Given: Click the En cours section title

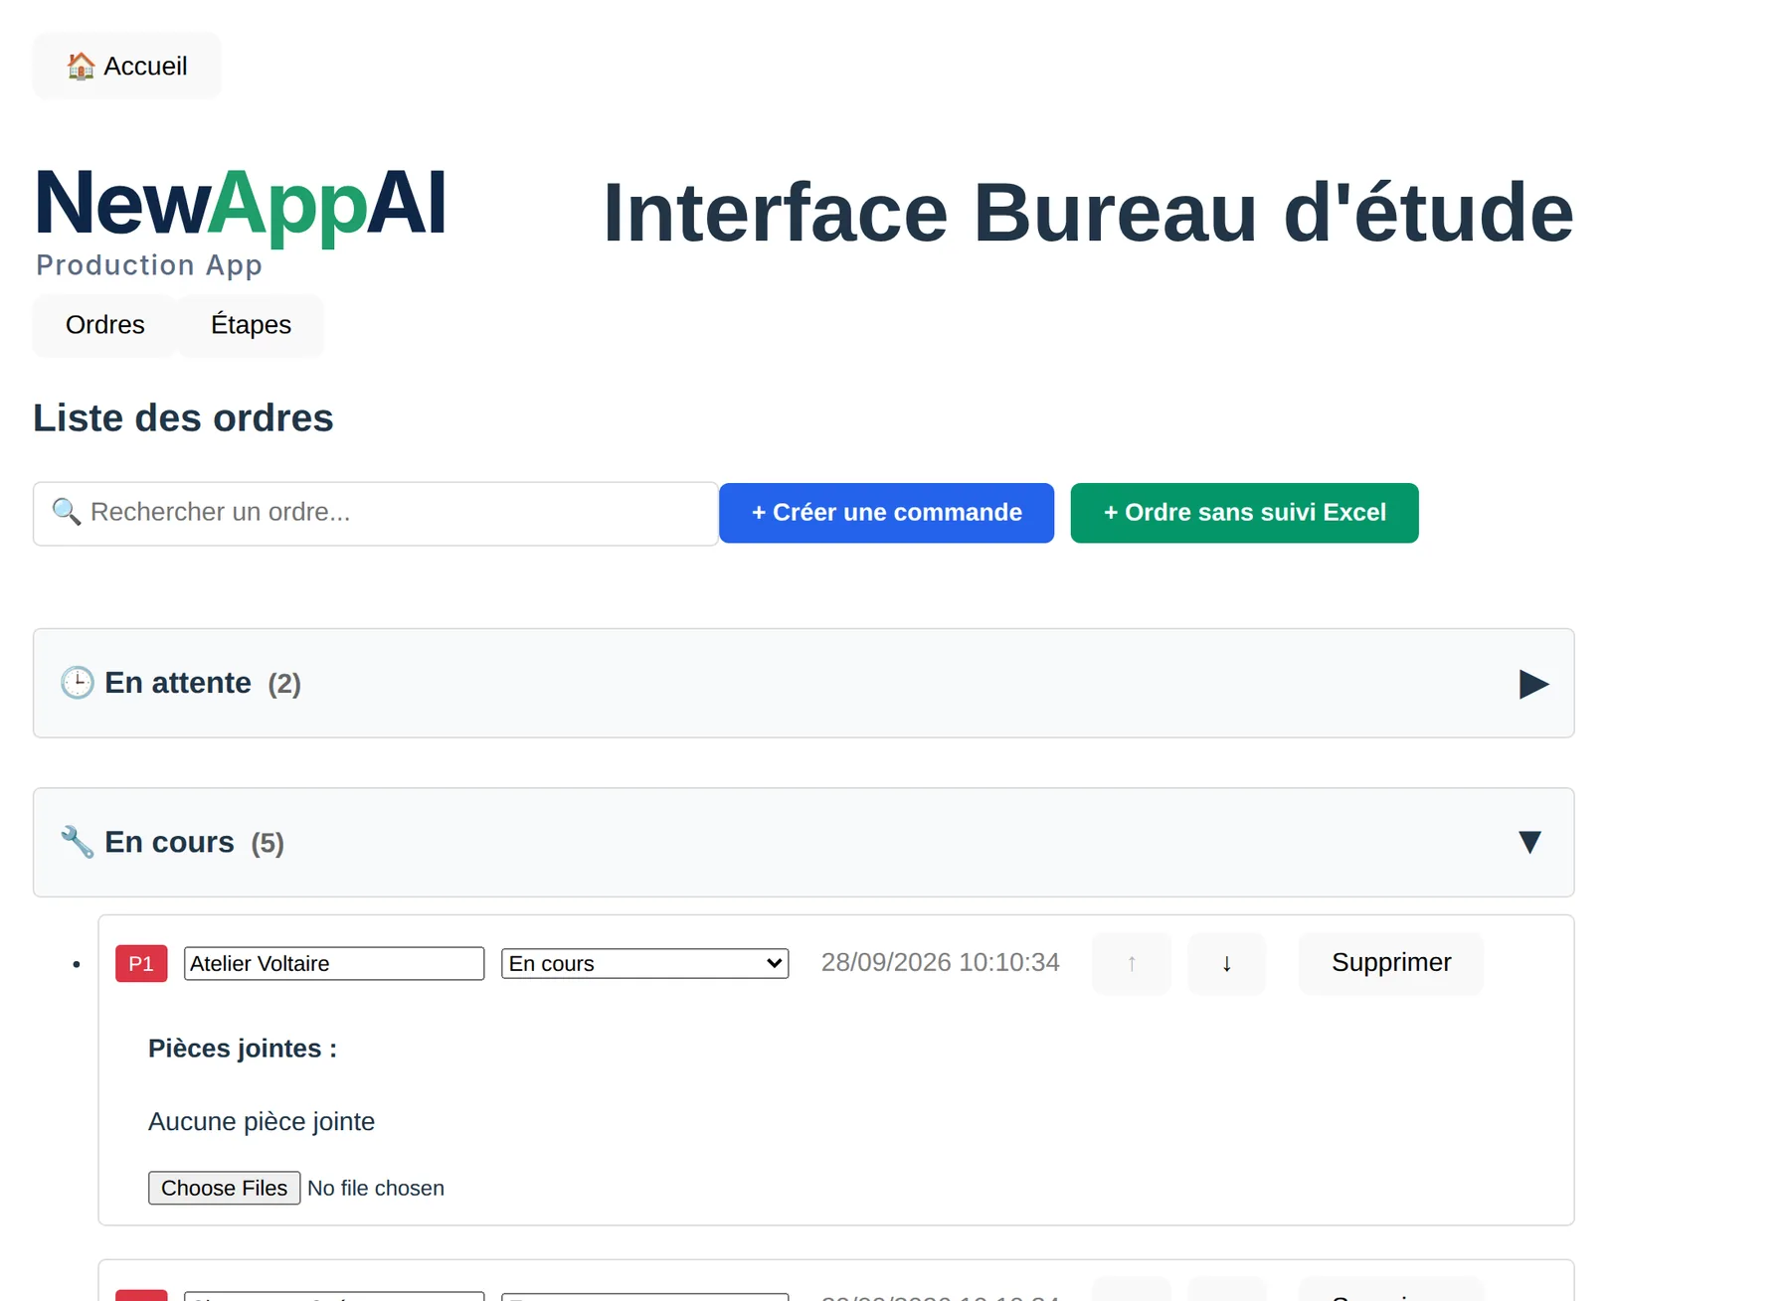Looking at the screenshot, I should tap(169, 842).
